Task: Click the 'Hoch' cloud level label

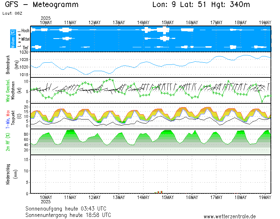Action: (x=25, y=31)
